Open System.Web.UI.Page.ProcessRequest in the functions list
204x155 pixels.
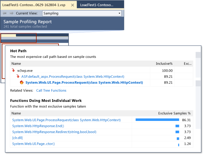(x=66, y=120)
